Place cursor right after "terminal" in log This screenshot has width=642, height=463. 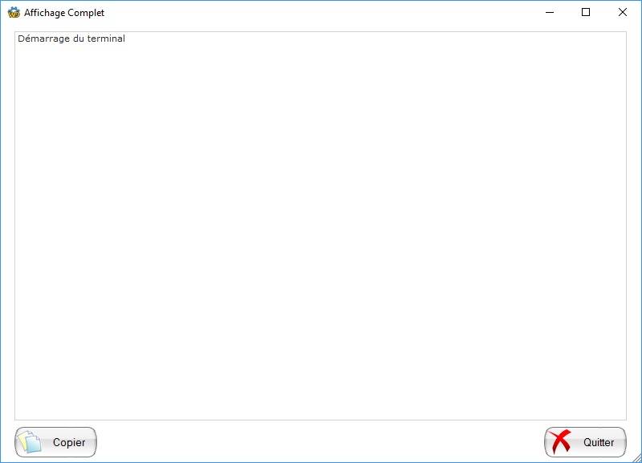[127, 39]
